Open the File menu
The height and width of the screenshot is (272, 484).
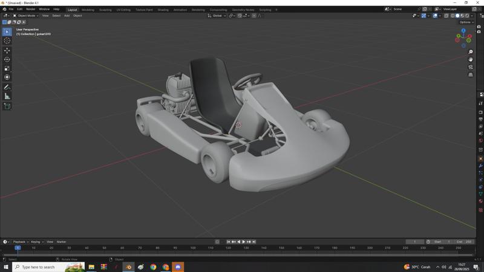(11, 9)
